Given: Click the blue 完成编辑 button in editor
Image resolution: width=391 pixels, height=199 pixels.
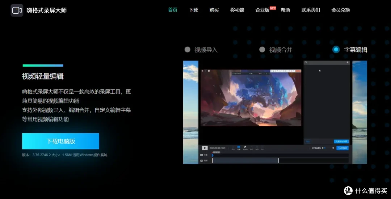Looking at the screenshot, I should coord(342,148).
